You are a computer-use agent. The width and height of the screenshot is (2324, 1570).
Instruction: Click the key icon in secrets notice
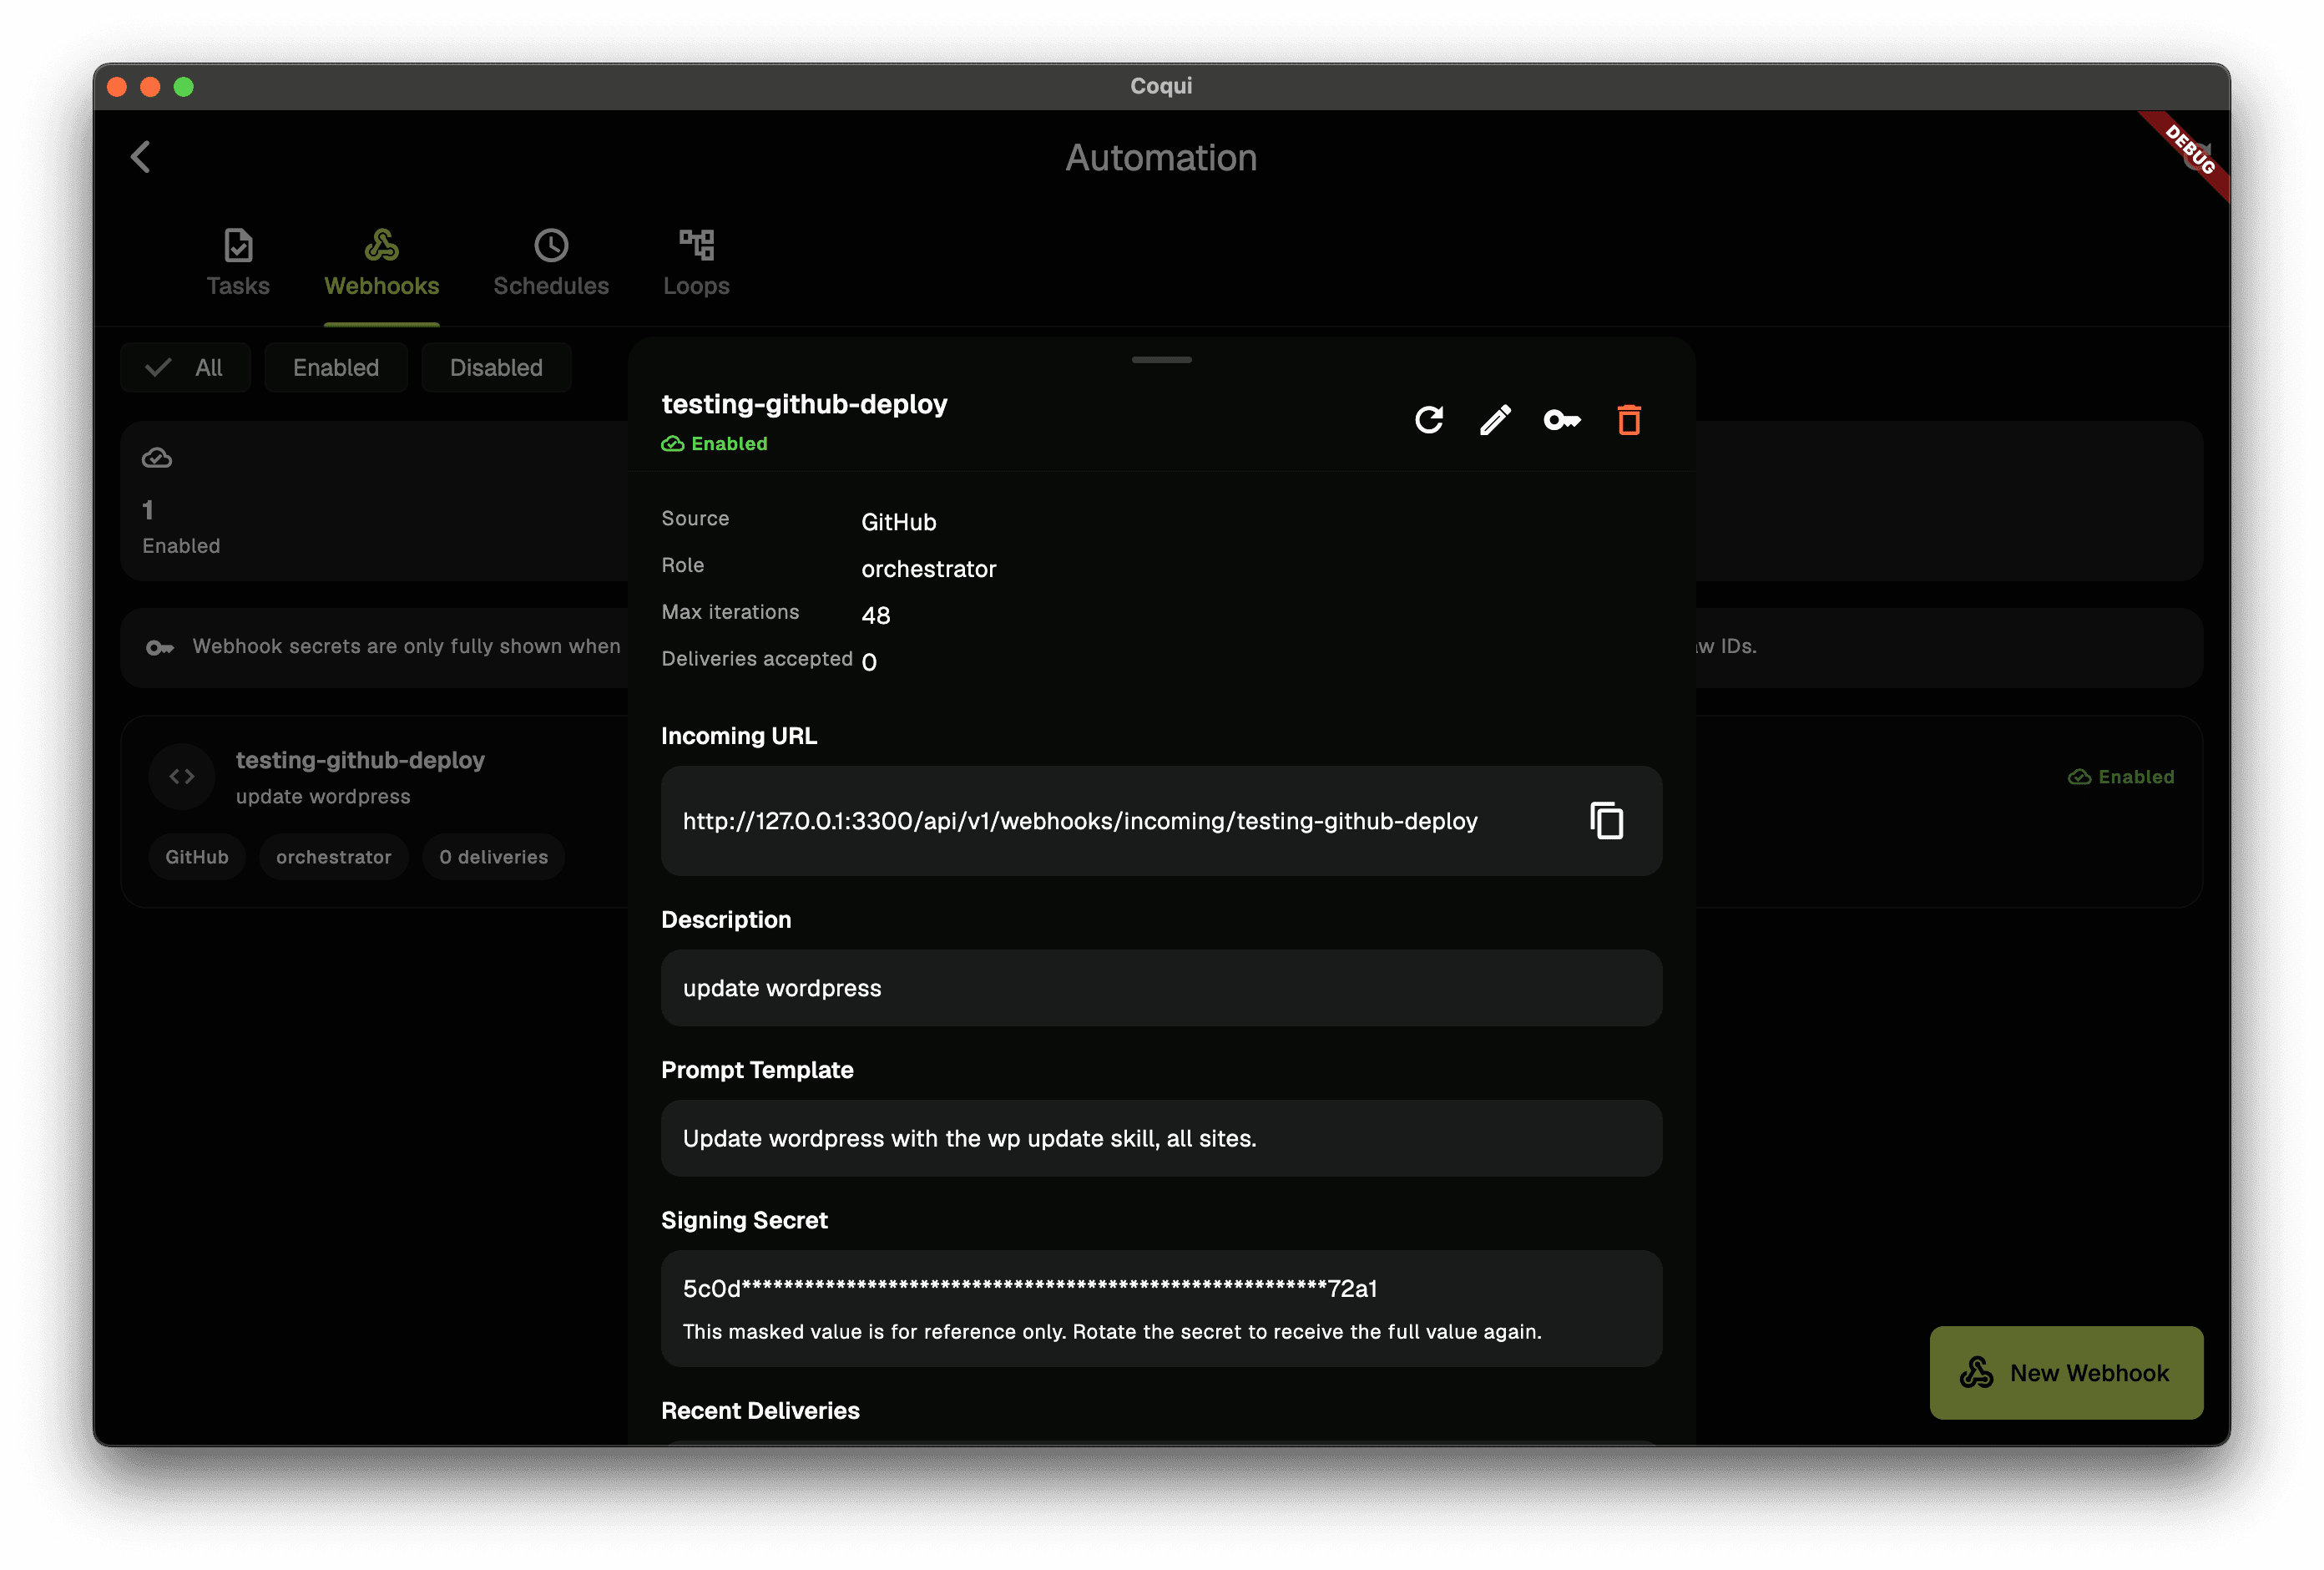(x=160, y=647)
